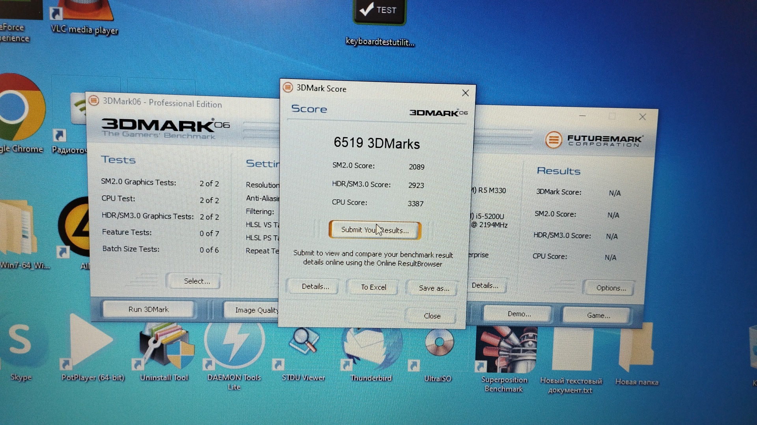Minimize the 3DMark06 main window
Image resolution: width=757 pixels, height=425 pixels.
582,116
